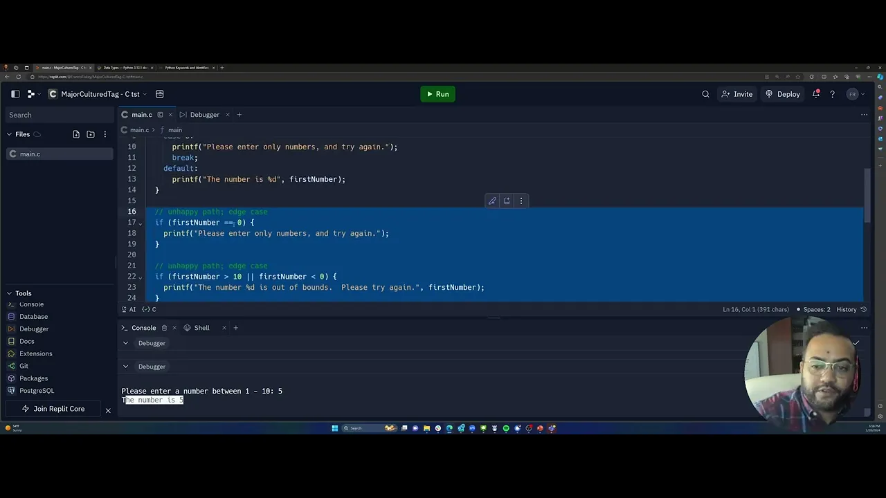Create a new folder in Files
The height and width of the screenshot is (498, 886).
(x=91, y=134)
